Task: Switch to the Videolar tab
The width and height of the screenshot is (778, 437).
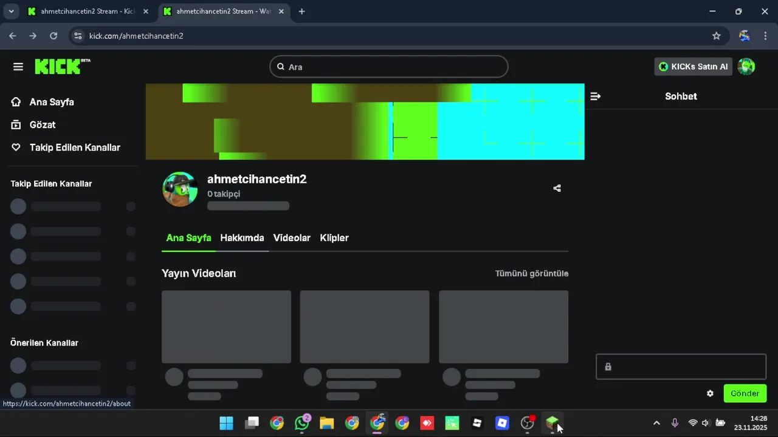Action: pos(292,238)
